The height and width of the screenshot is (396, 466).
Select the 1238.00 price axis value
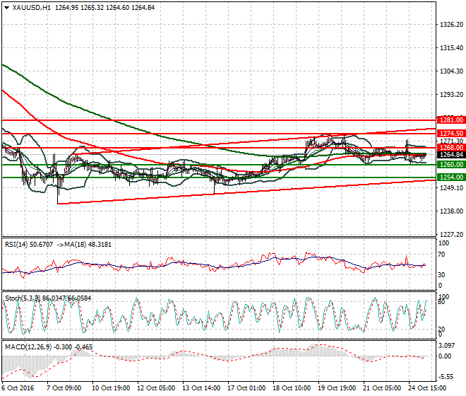(x=451, y=211)
